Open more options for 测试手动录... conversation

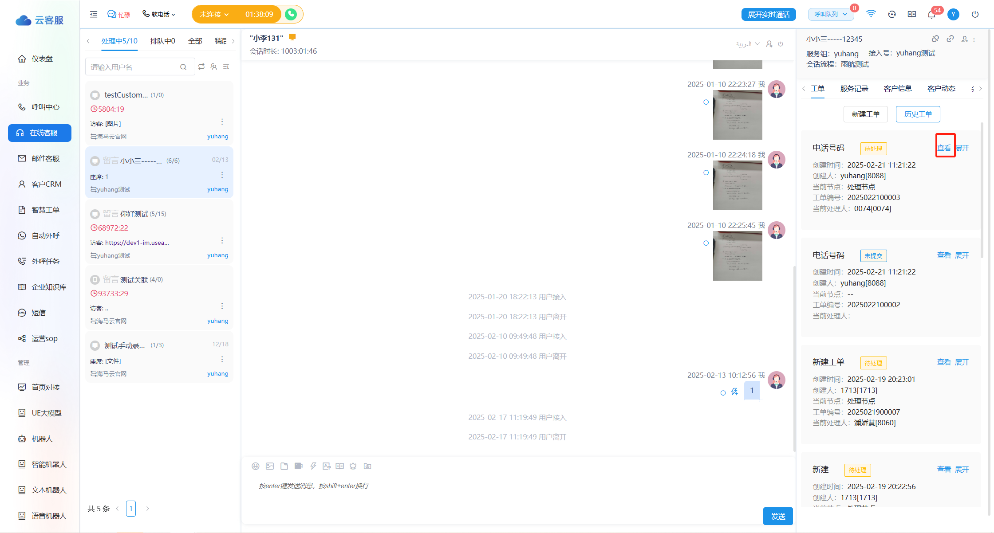tap(222, 359)
